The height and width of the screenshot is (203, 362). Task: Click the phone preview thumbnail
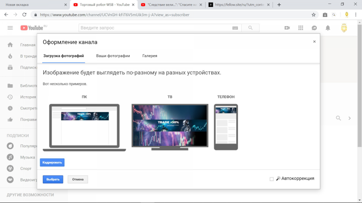coord(226,127)
